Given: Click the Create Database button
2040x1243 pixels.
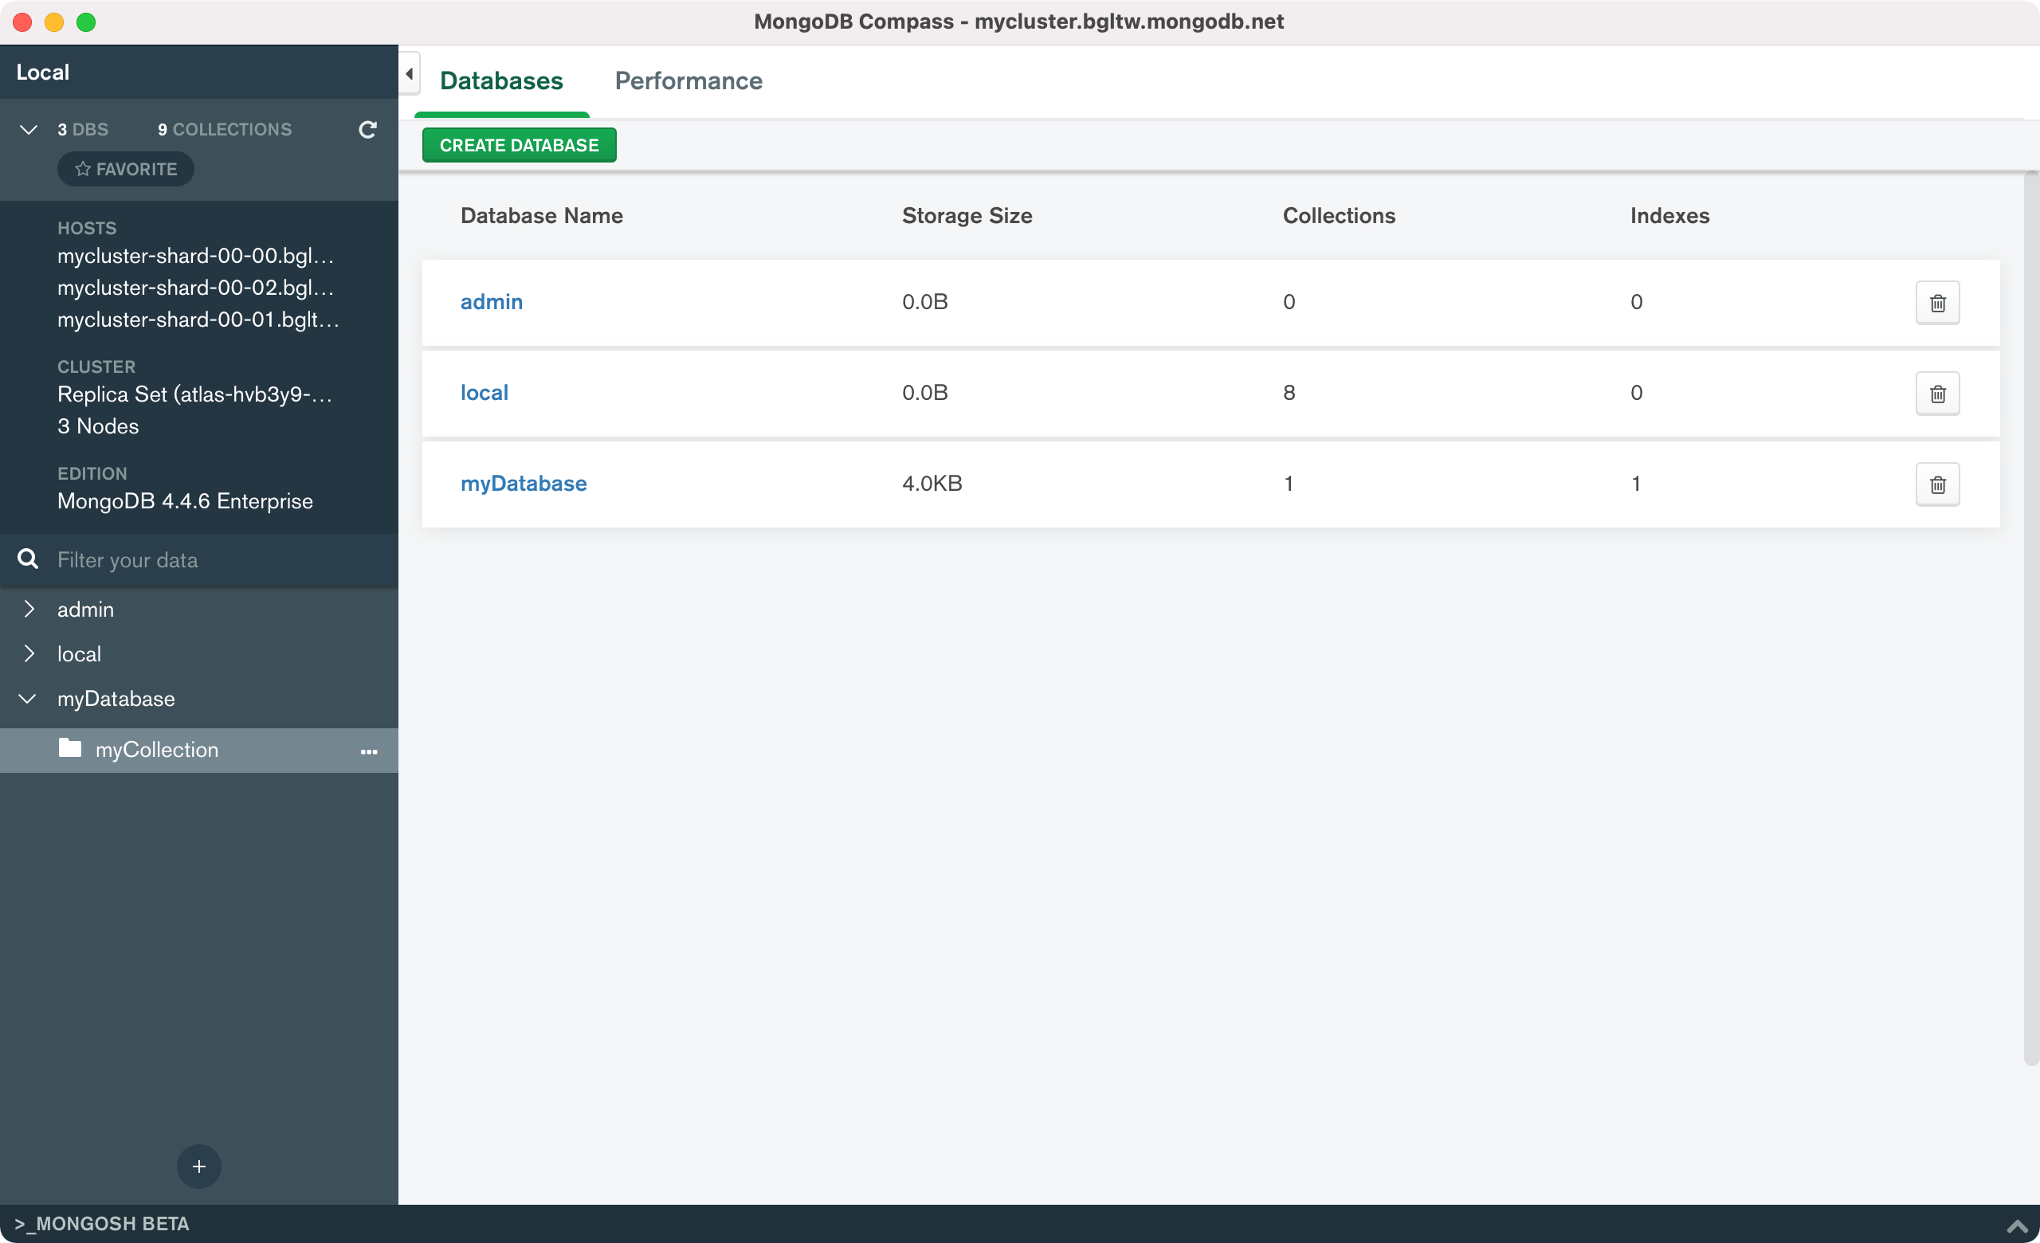Looking at the screenshot, I should point(519,145).
